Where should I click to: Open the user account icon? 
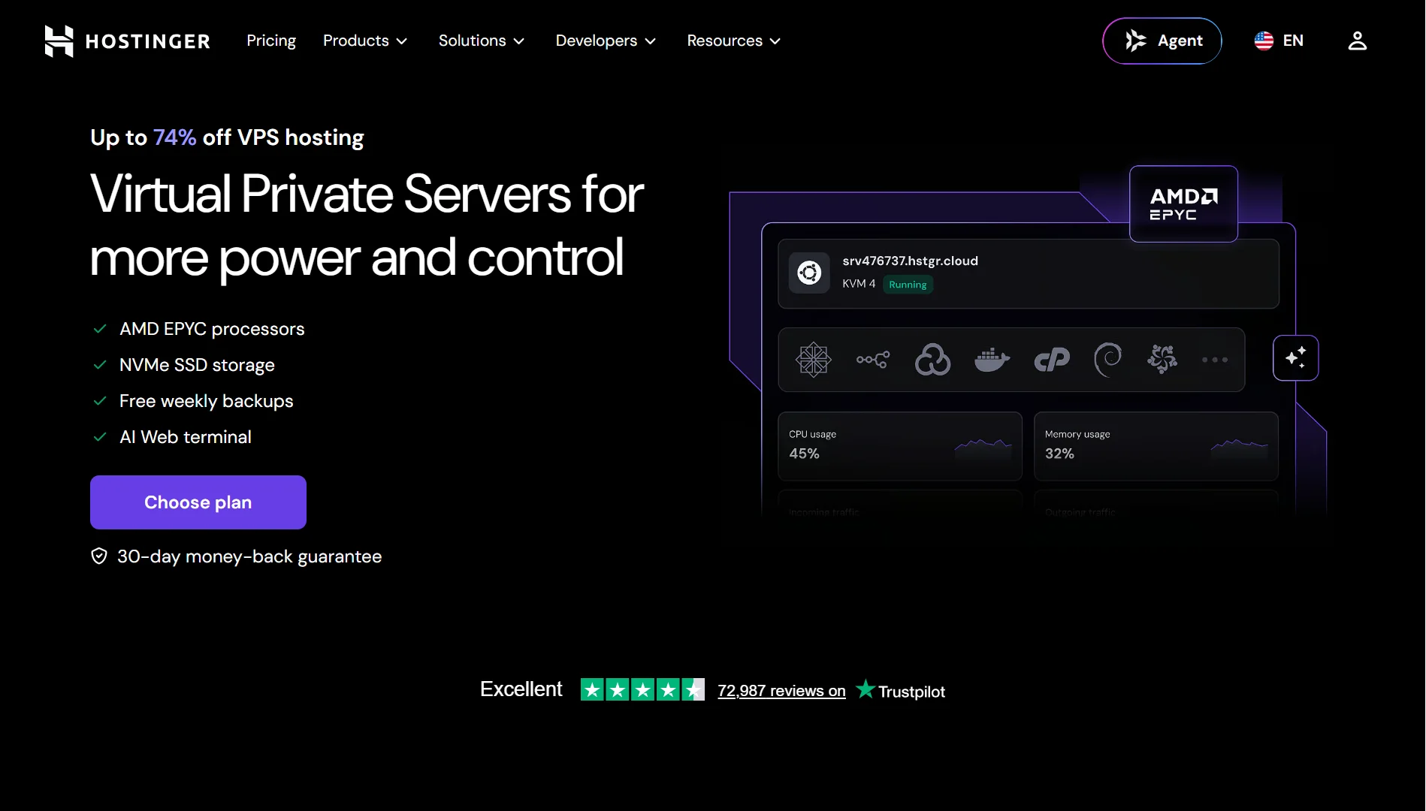[x=1357, y=41]
